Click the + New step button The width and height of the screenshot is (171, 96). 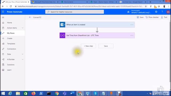(88, 46)
